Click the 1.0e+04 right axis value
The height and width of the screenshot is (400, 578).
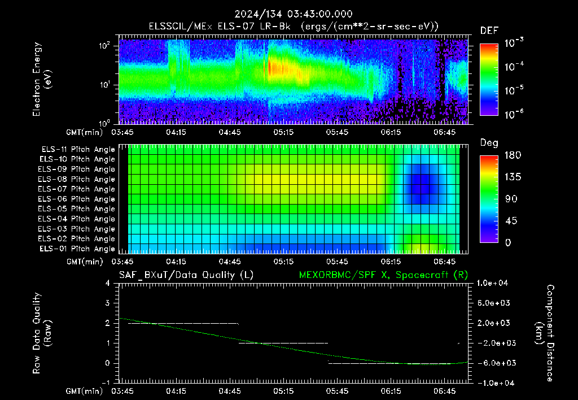pyautogui.click(x=492, y=283)
